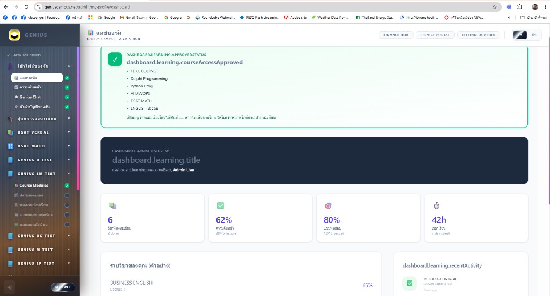Viewport: 550px width, 296px height.
Task: Toggle the check beside Genius Chat
Action: [x=67, y=97]
